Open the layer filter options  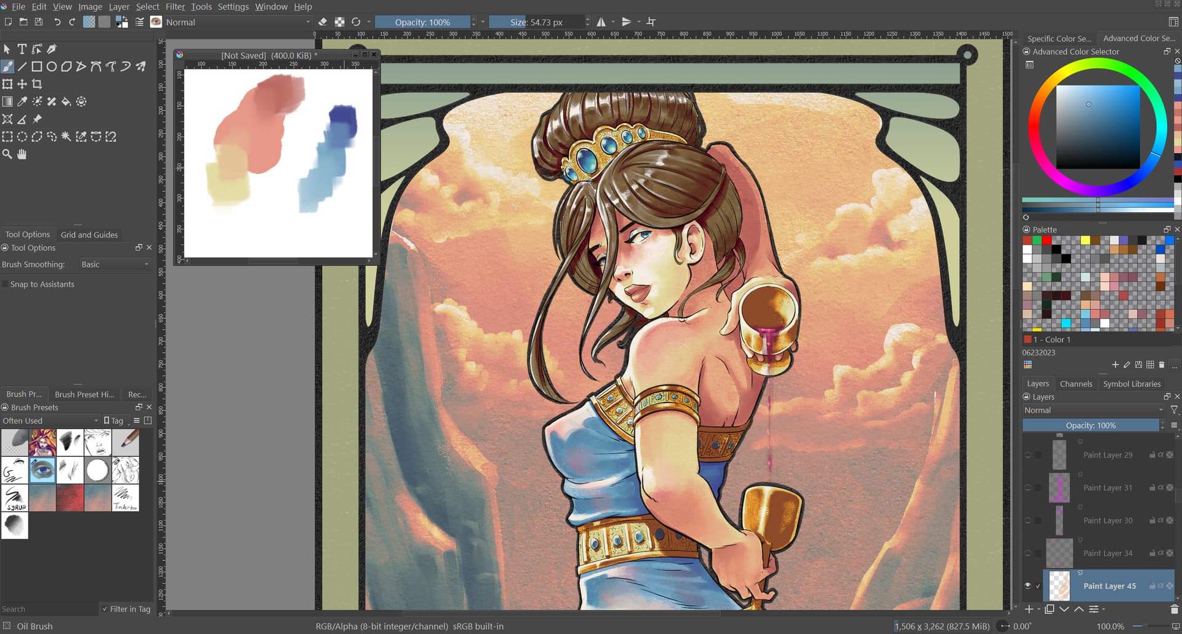pyautogui.click(x=1174, y=410)
